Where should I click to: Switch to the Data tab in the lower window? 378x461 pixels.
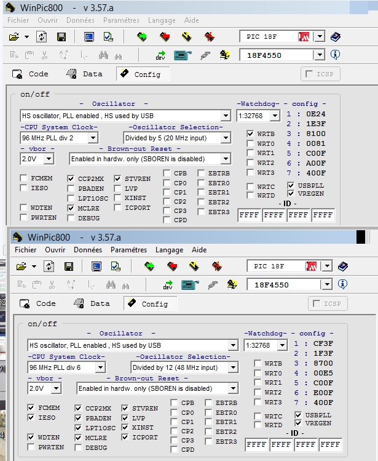[x=92, y=303]
